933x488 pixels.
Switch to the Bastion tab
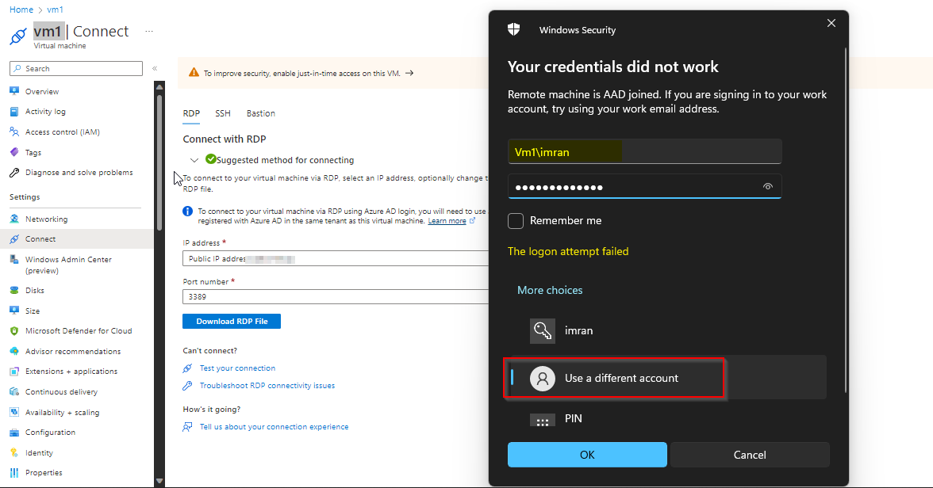(x=260, y=113)
